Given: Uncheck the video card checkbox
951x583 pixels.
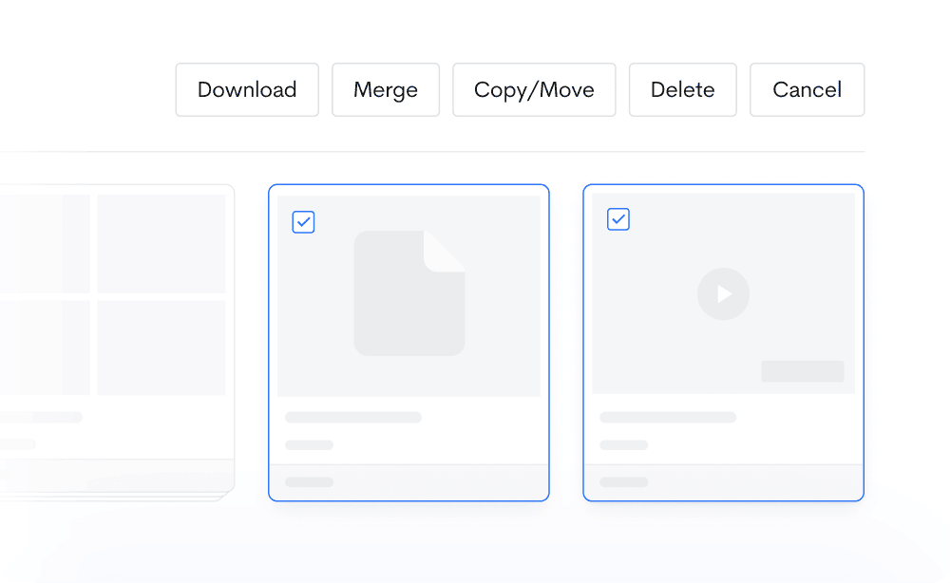Looking at the screenshot, I should click(x=618, y=219).
